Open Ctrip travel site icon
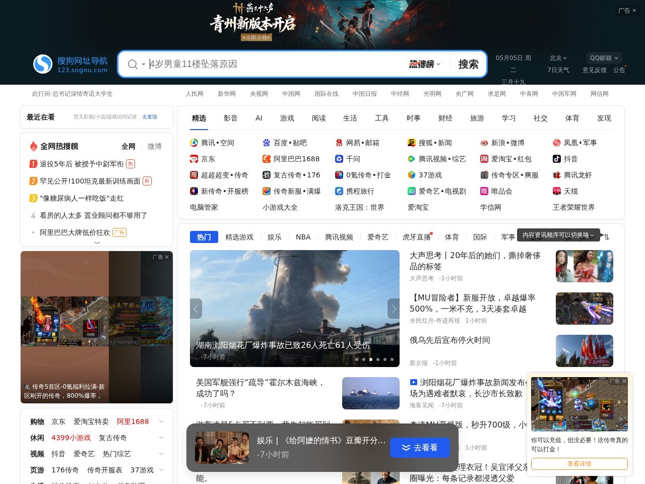 339,191
